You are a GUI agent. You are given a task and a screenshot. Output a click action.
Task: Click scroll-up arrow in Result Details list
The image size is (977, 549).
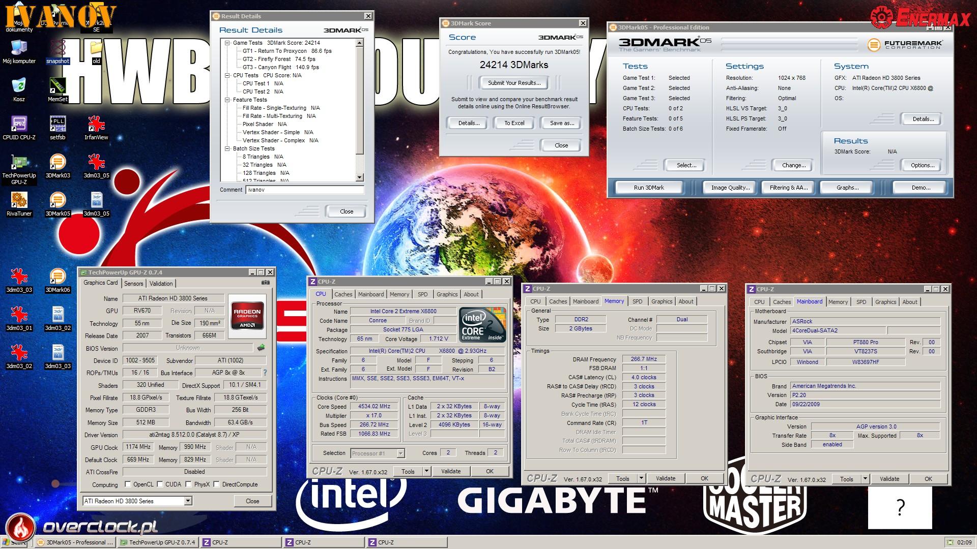coord(360,43)
